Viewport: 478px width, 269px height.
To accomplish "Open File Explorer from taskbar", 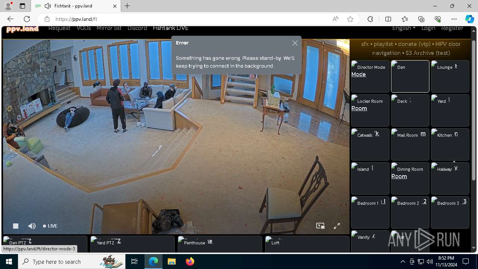I will [x=171, y=262].
